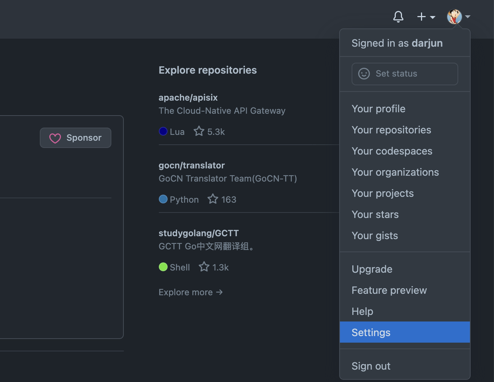This screenshot has width=494, height=382.
Task: Open Your projects
Action: 405,193
